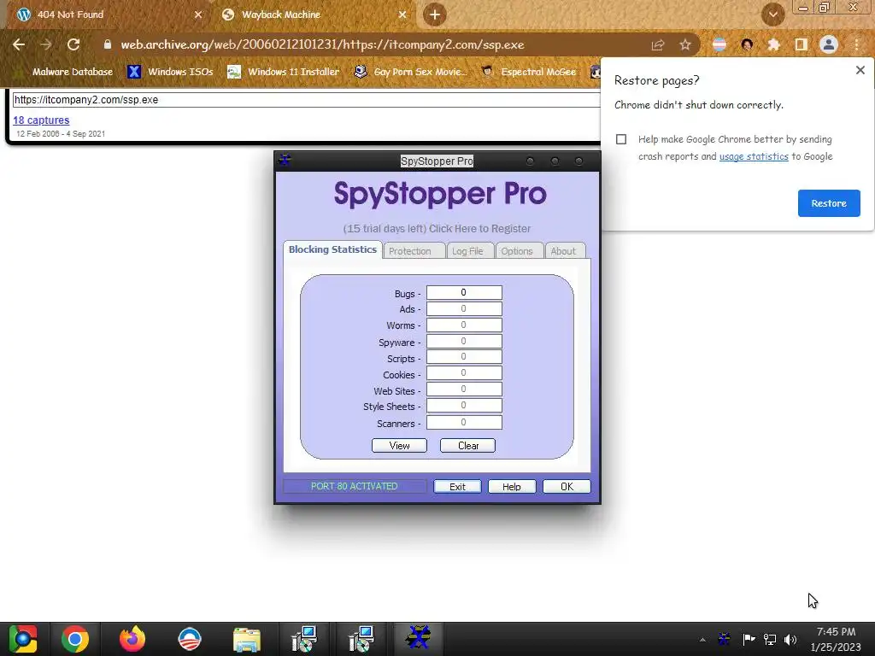This screenshot has width=875, height=656.
Task: Click the Wayback URL input field
Action: [306, 100]
